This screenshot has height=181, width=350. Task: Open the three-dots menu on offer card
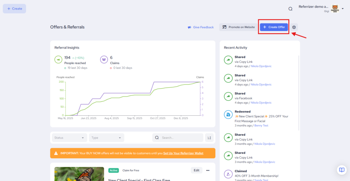click(x=207, y=170)
